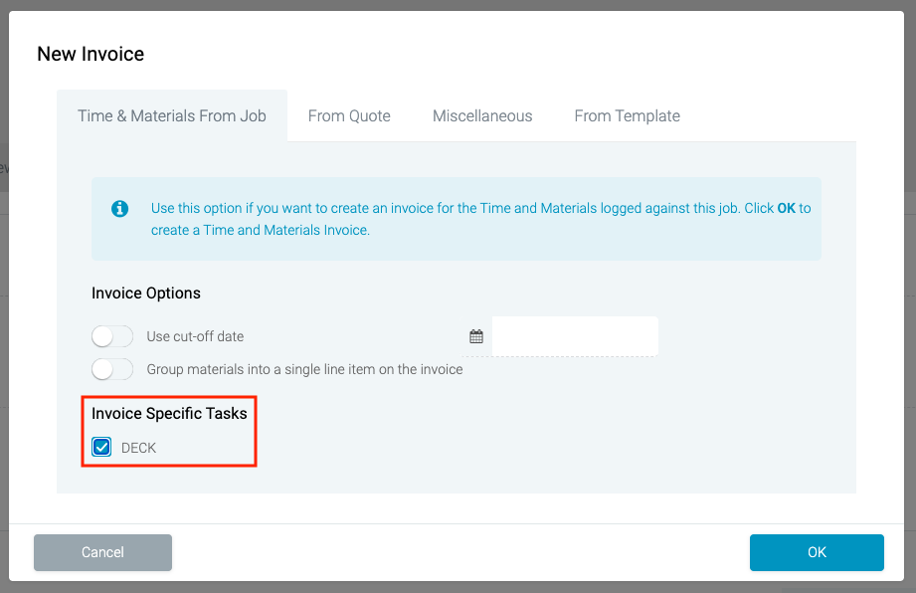Viewport: 916px width, 593px height.
Task: Switch to the From Quote tab
Action: coord(349,115)
